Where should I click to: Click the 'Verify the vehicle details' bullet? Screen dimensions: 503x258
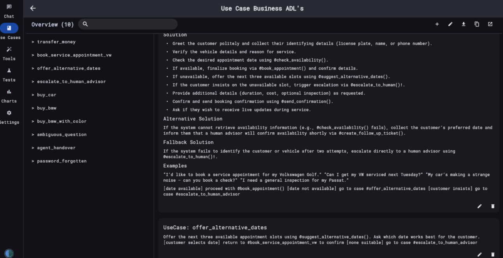coord(234,52)
